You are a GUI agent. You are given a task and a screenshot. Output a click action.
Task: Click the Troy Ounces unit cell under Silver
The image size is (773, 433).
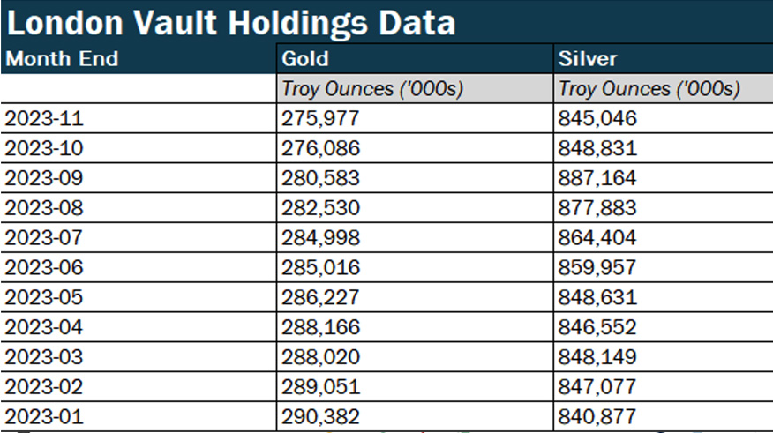649,89
